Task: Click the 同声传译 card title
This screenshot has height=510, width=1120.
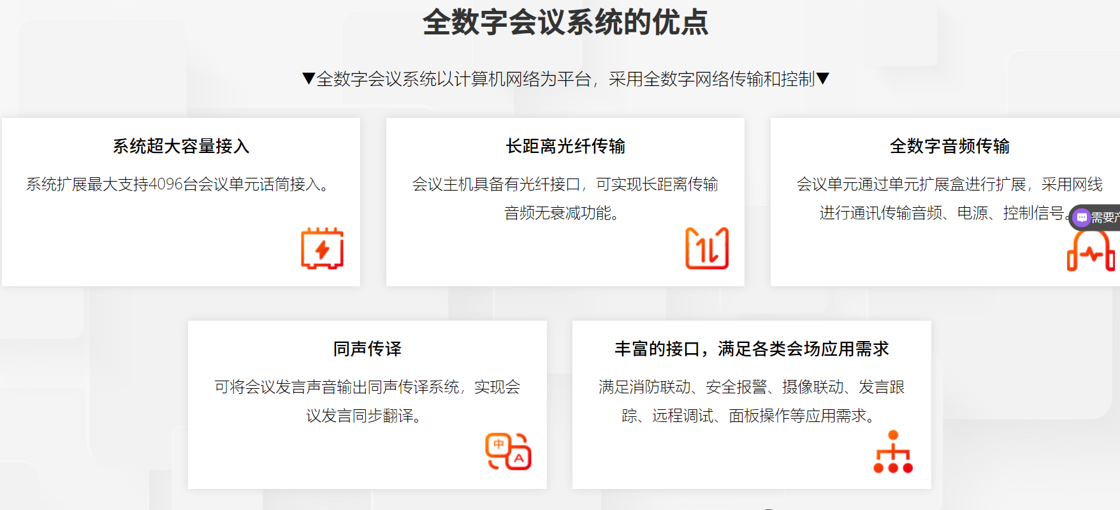Action: tap(367, 349)
